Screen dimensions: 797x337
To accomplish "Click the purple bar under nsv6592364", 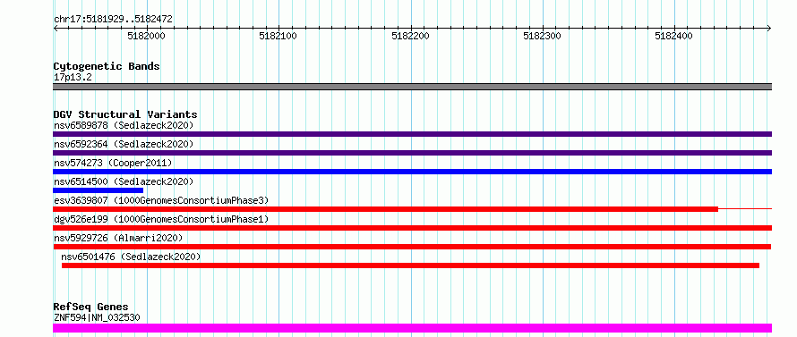I will click(412, 153).
